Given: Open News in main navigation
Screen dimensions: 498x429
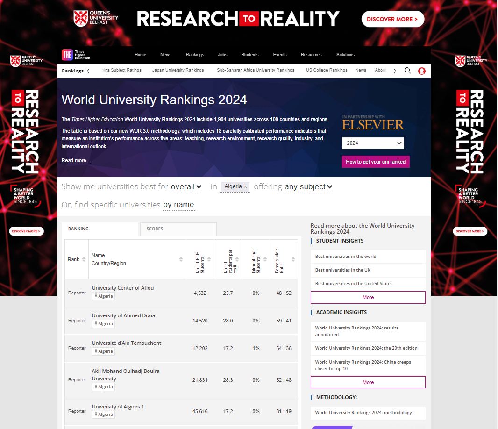Looking at the screenshot, I should point(166,55).
